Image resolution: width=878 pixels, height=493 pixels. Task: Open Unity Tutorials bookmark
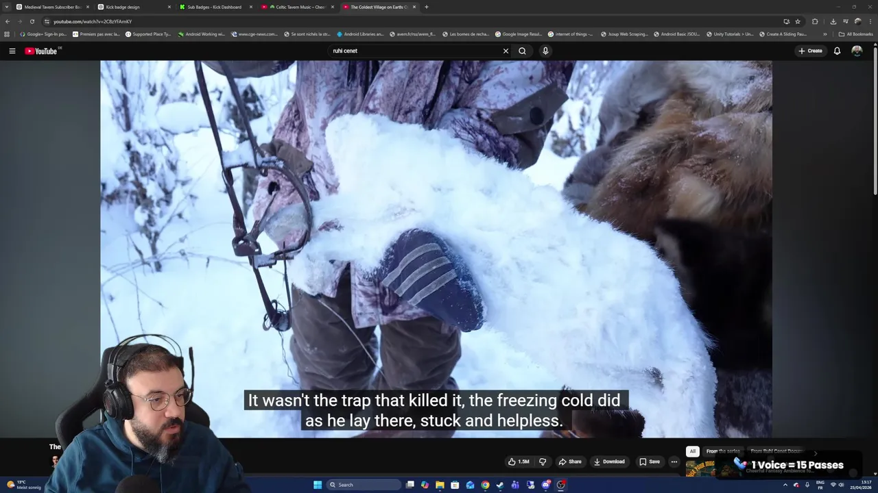[729, 34]
